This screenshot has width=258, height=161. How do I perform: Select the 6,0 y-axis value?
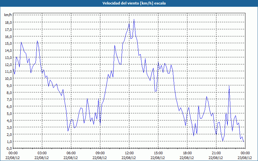click(x=9, y=107)
